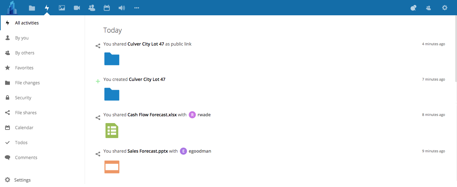Viewport: 457px width, 187px height.
Task: Open the Photos gallery app icon
Action: point(62,8)
